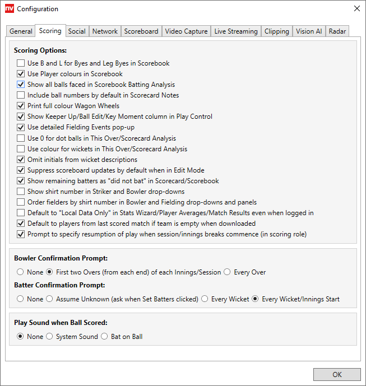The height and width of the screenshot is (386, 366).
Task: Open the Scoreboard tab
Action: 141,31
